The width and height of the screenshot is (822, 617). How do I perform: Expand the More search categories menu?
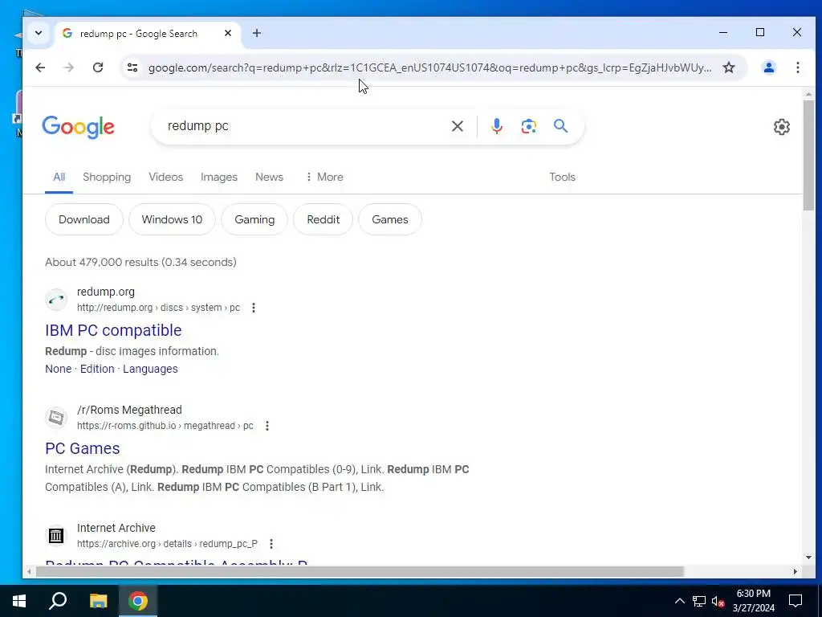[324, 178]
